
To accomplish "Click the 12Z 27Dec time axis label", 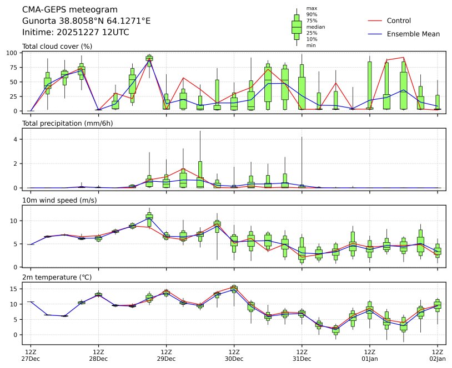I will pos(31,355).
